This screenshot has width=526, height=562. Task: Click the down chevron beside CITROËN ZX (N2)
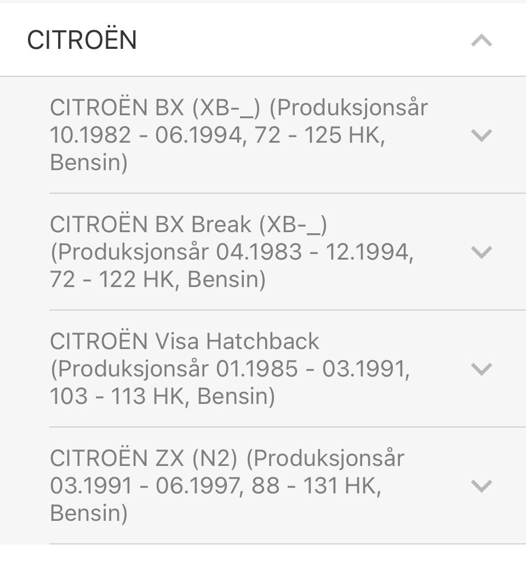click(481, 486)
